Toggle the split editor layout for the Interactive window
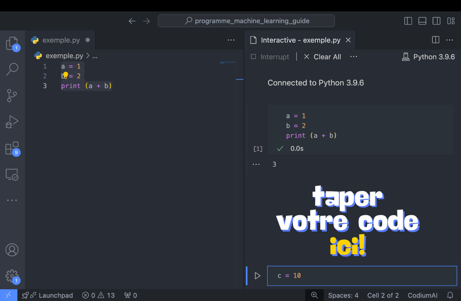Viewport: 461px width, 301px height. point(435,40)
